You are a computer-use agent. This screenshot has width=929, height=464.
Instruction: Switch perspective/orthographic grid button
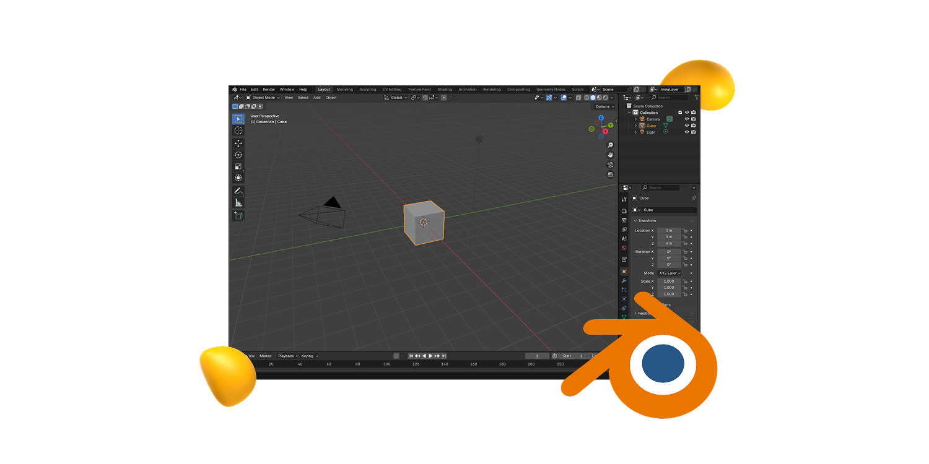pyautogui.click(x=610, y=174)
